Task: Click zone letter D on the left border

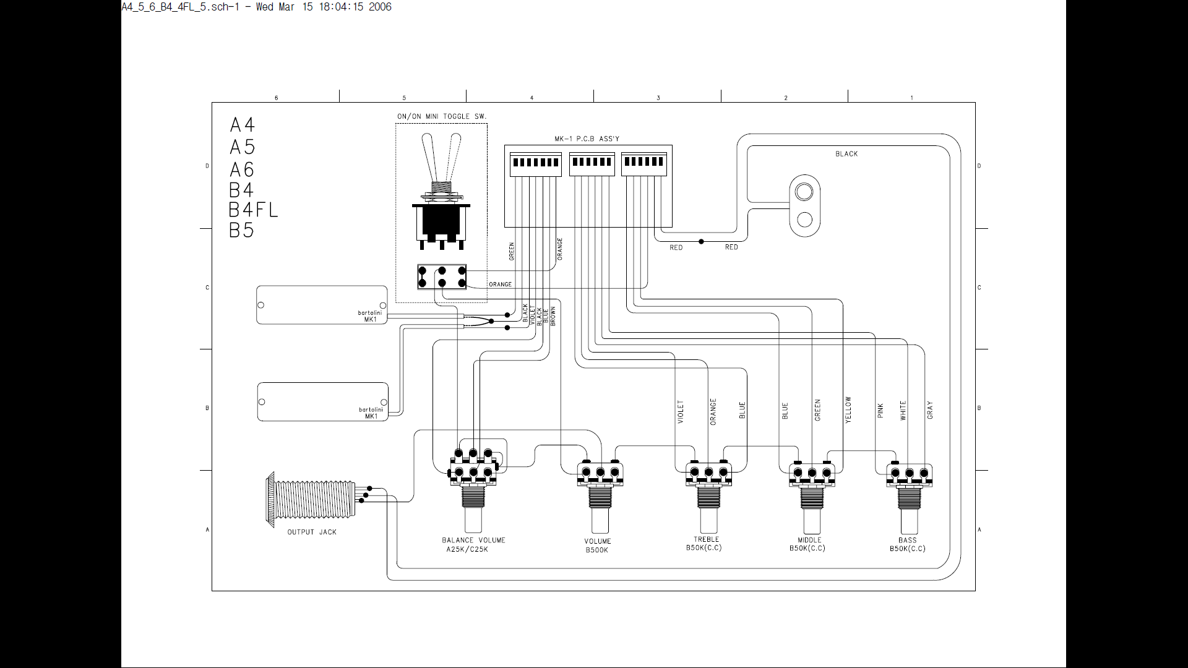Action: 207,166
